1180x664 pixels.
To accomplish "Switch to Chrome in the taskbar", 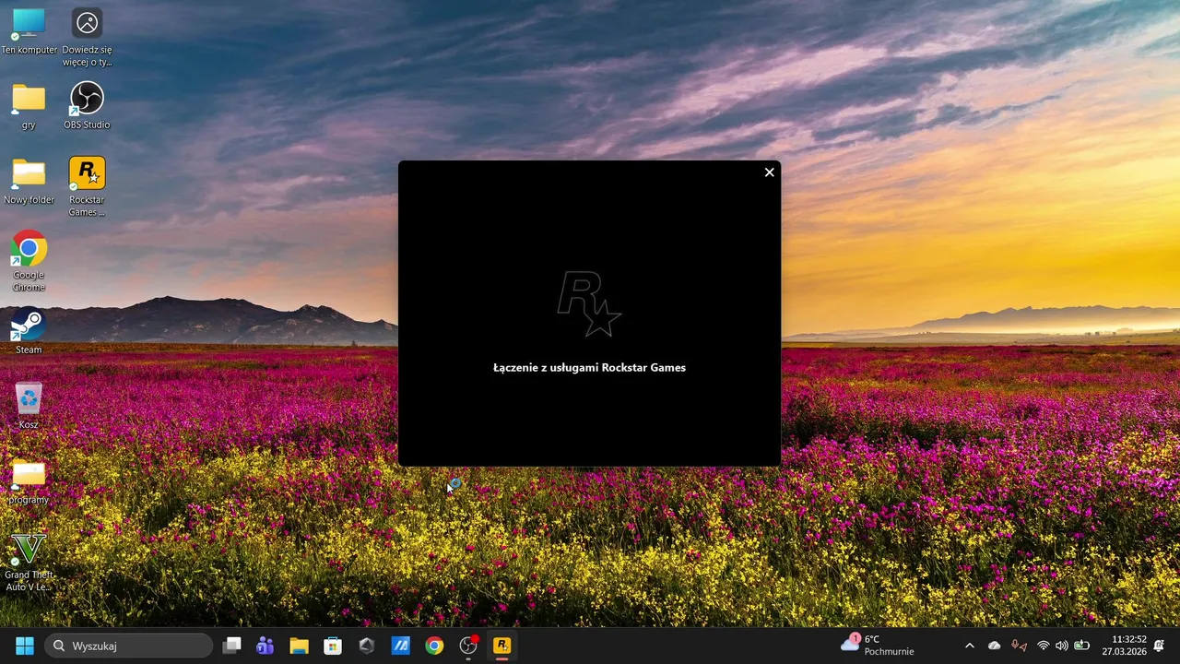I will coord(434,646).
